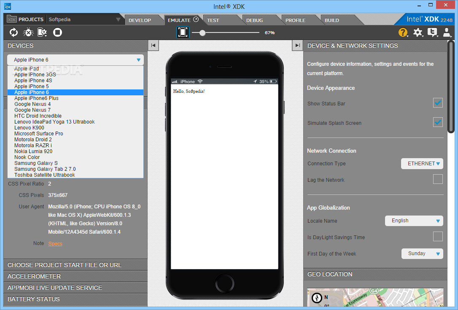This screenshot has width=458, height=310.
Task: Open the English locale dropdown
Action: click(414, 221)
